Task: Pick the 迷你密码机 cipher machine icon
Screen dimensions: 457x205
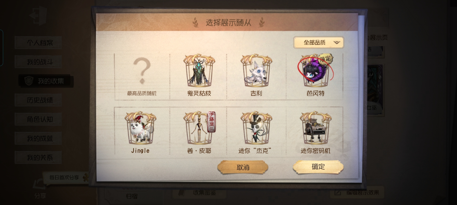Action: click(x=315, y=128)
